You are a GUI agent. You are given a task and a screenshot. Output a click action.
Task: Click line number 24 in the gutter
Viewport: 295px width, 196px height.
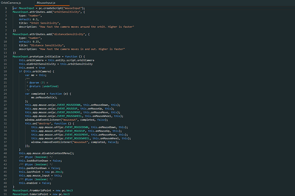(x=5, y=94)
